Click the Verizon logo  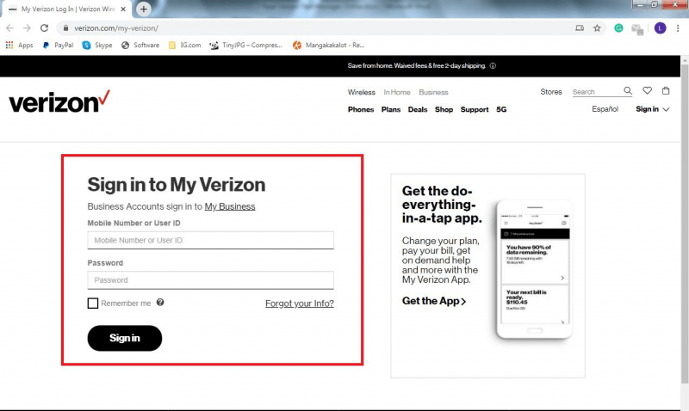click(x=59, y=101)
